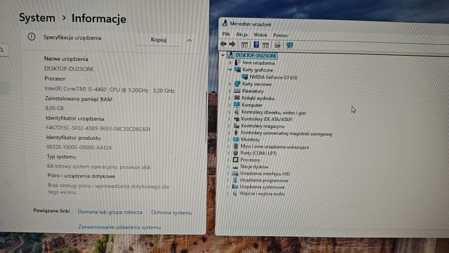Select Kontrolery IDE ATA/ATAPI entry
This screenshot has height=253, width=449.
click(x=267, y=119)
